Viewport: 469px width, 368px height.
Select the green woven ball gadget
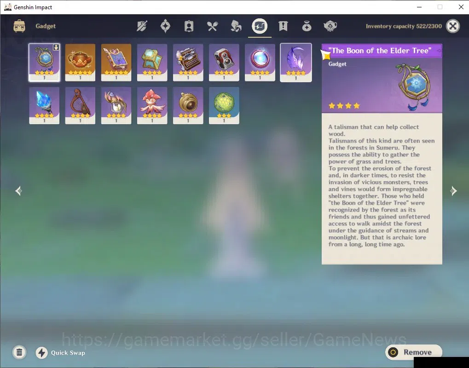(x=224, y=105)
